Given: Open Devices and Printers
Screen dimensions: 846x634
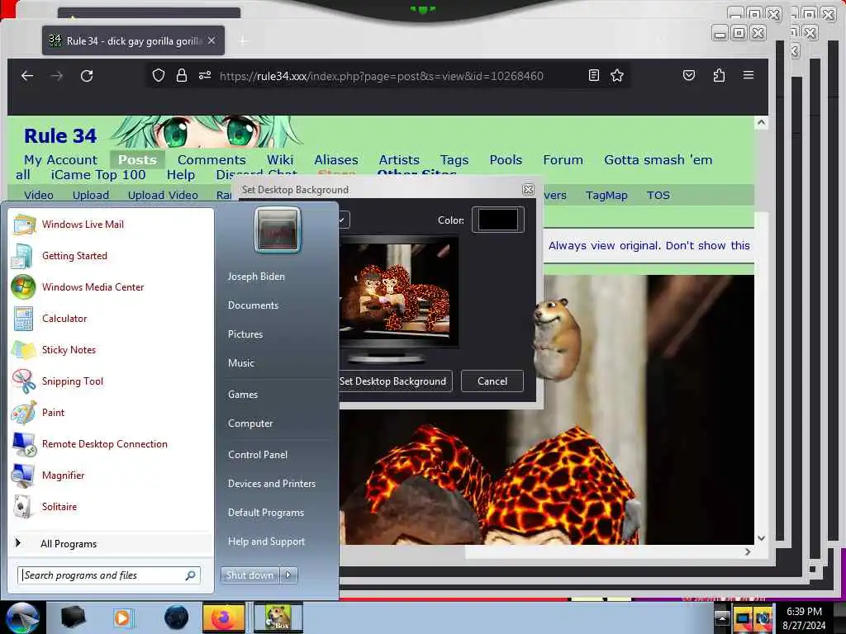Looking at the screenshot, I should (271, 484).
